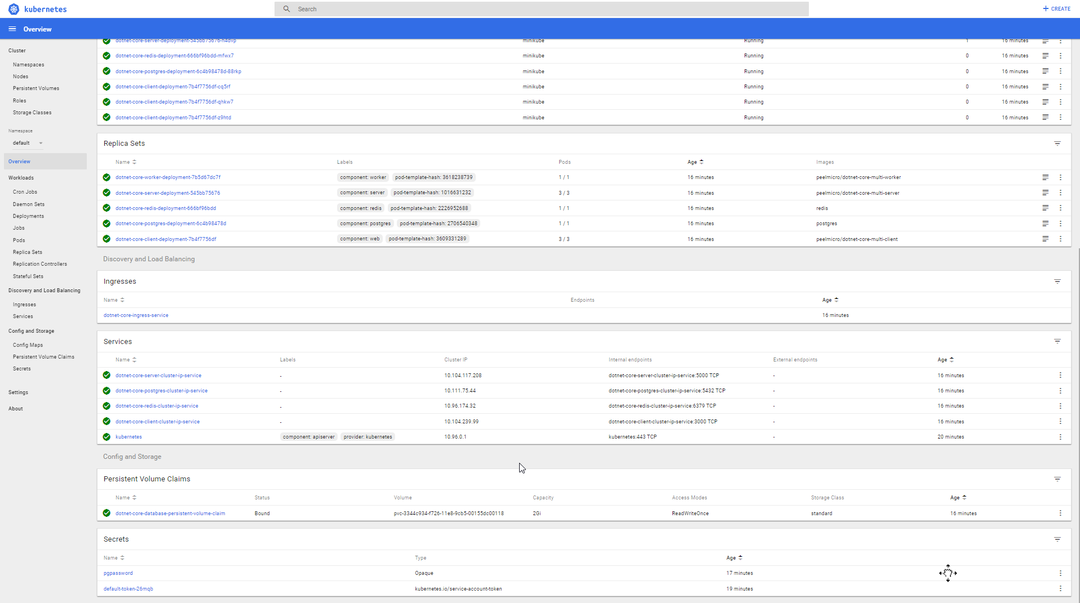Viewport: 1080px width, 603px height.
Task: Filter the Replica Sets list
Action: tap(1057, 144)
